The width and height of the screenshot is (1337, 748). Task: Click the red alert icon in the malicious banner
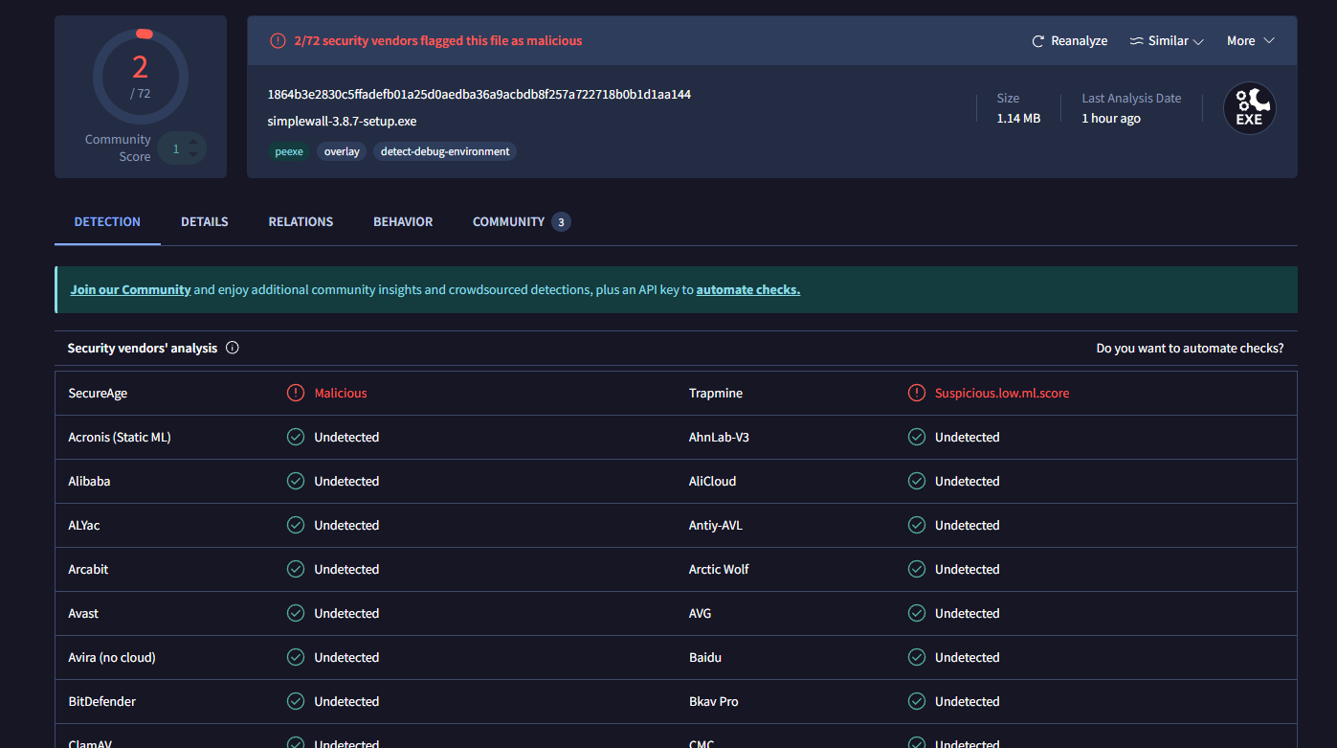coord(278,41)
